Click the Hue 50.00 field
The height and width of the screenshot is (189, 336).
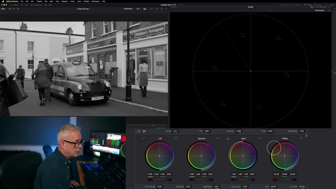[x=273, y=187]
